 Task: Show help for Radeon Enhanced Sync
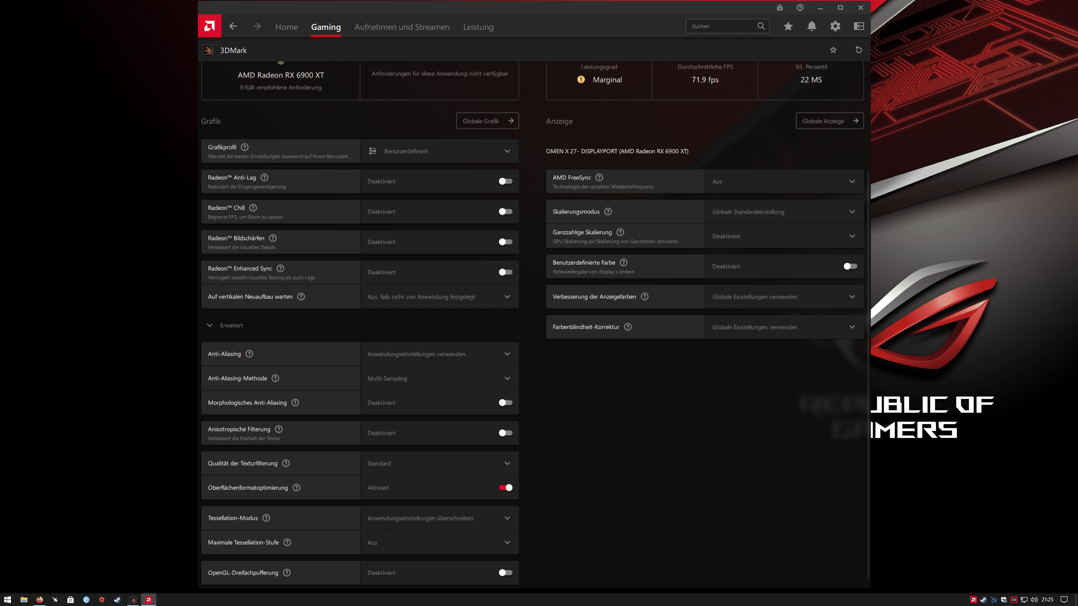click(280, 268)
